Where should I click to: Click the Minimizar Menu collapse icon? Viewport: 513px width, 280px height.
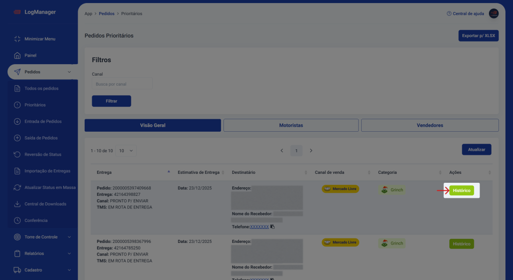point(17,39)
